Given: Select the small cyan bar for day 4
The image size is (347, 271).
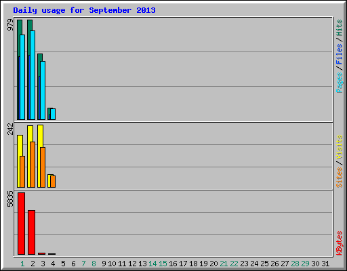Looking at the screenshot, I should click(x=53, y=114).
